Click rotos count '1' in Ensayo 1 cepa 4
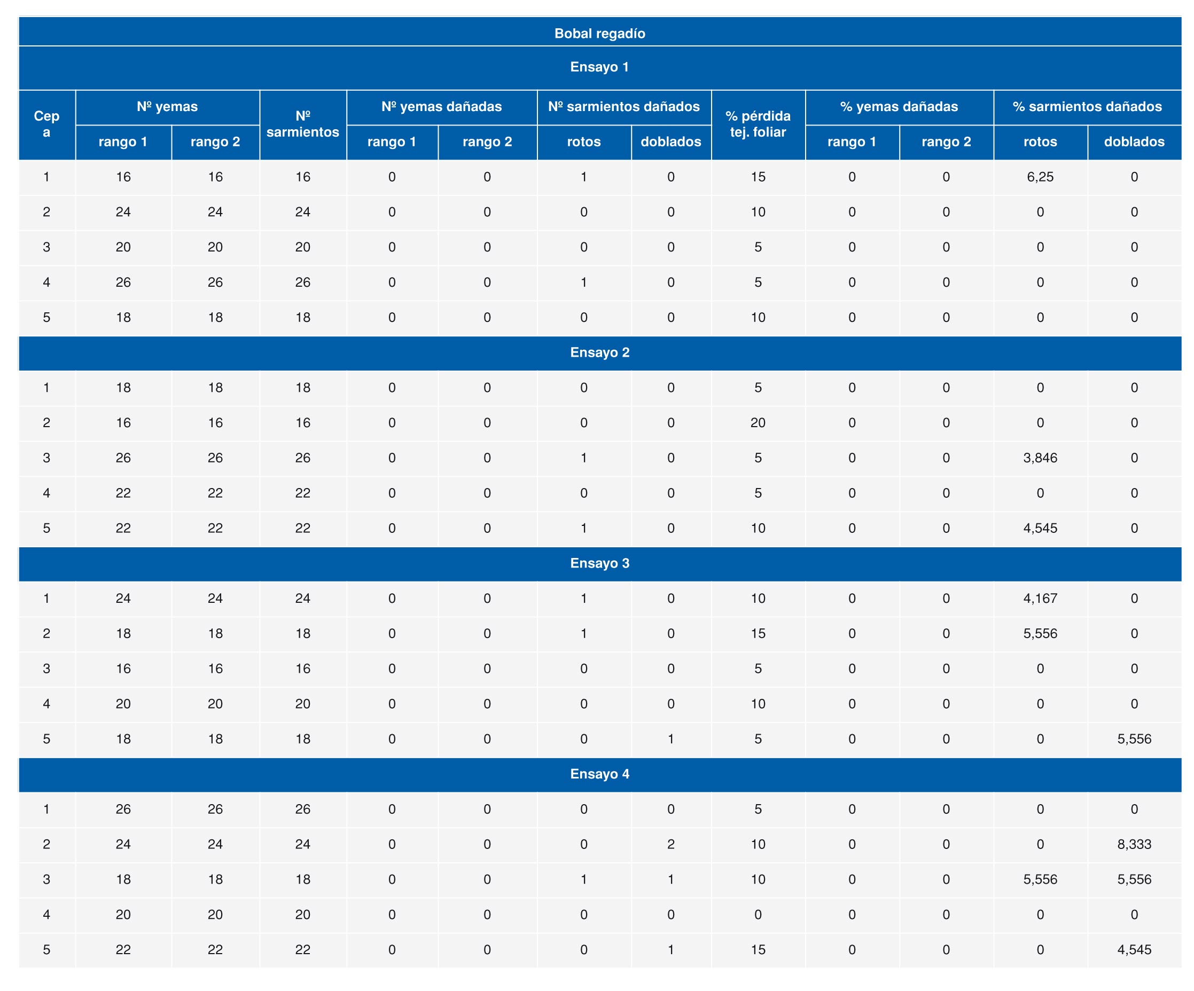Screen dimensions: 1194x991 pyautogui.click(x=584, y=282)
